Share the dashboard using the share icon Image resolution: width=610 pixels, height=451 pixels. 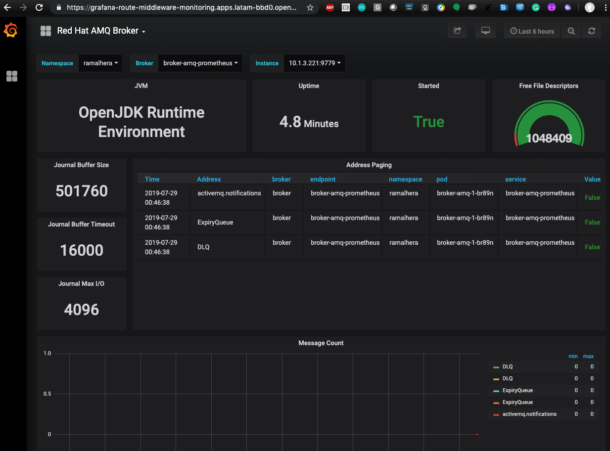click(x=457, y=31)
